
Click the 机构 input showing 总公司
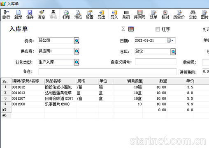coord(56,41)
